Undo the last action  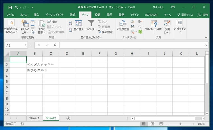click(x=17, y=7)
